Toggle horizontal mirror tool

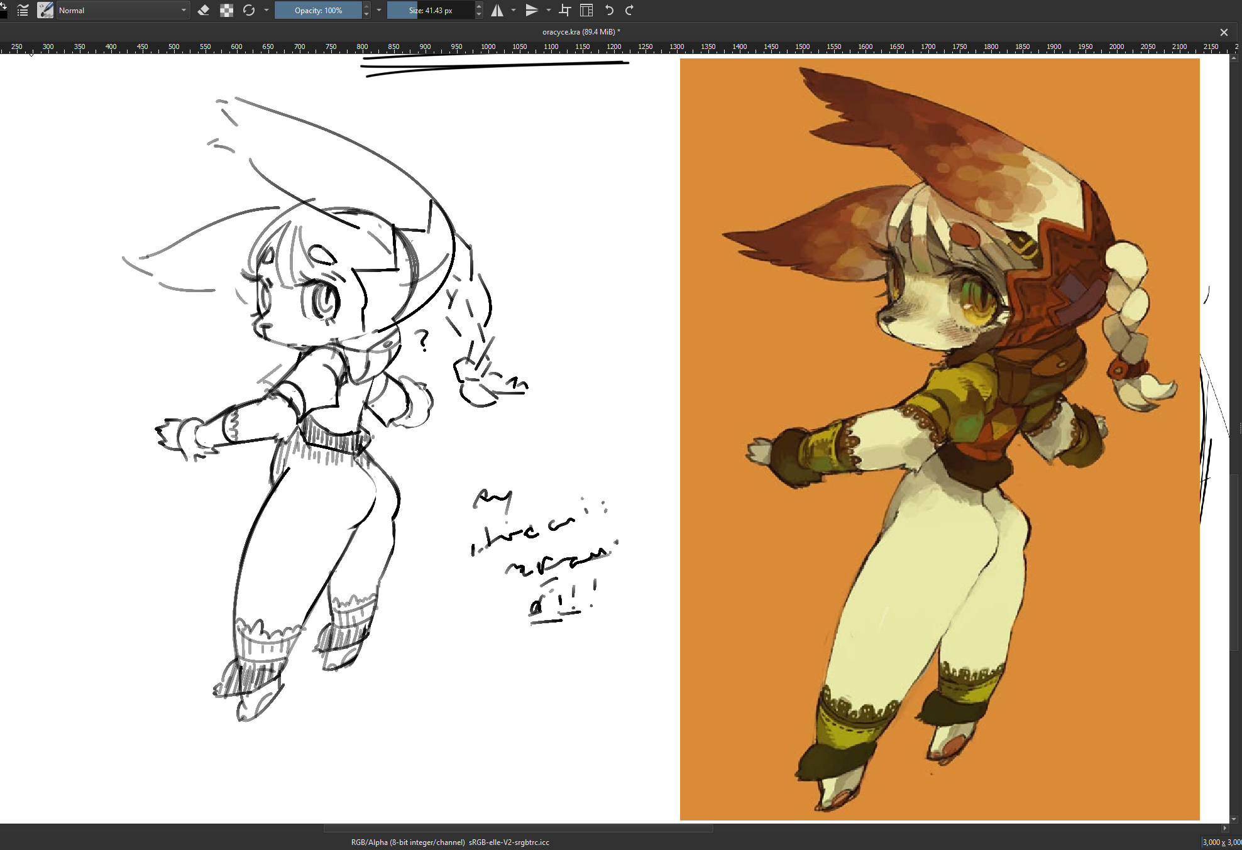497,10
